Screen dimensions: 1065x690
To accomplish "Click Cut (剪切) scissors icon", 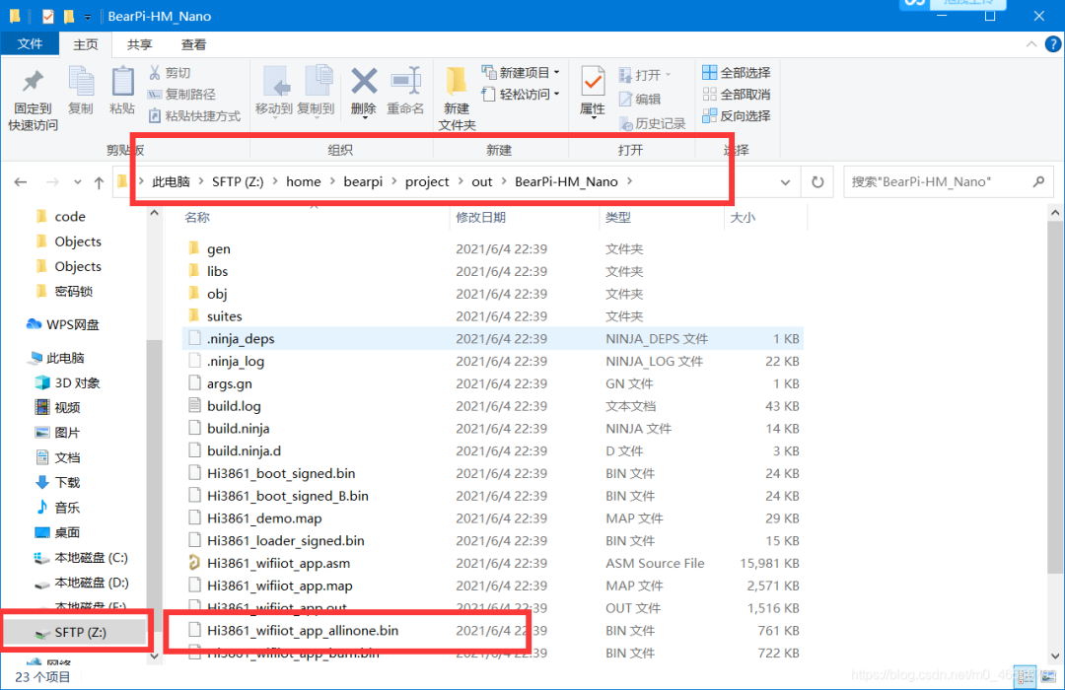I will tap(155, 73).
